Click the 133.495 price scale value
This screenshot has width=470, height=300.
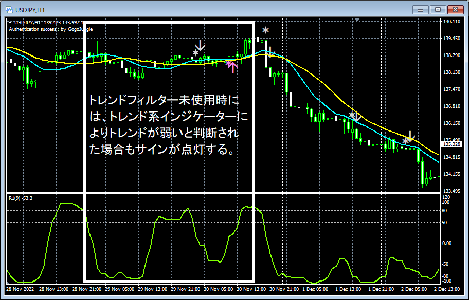point(451,191)
